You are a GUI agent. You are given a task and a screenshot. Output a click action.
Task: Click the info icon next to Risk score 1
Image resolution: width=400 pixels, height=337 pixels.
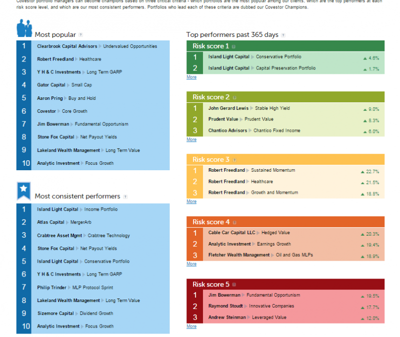[233, 46]
